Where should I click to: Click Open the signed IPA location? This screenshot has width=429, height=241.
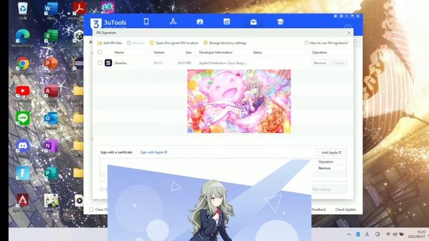(174, 43)
